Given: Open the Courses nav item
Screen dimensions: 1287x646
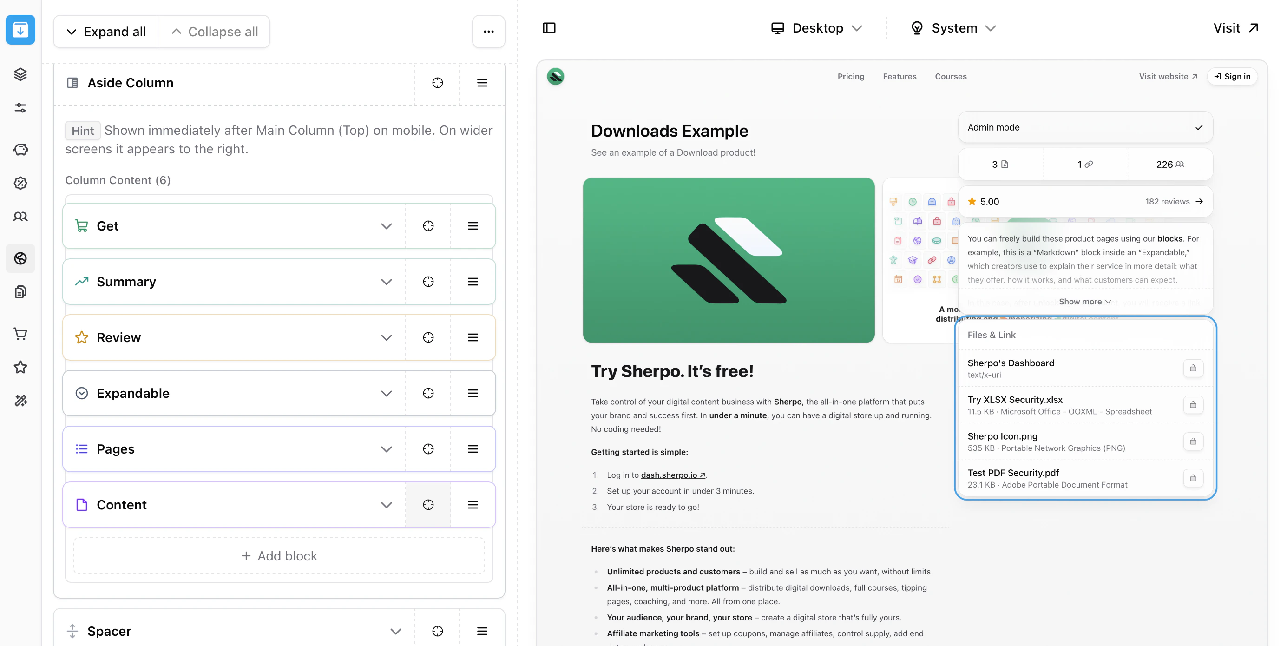Looking at the screenshot, I should coord(950,76).
